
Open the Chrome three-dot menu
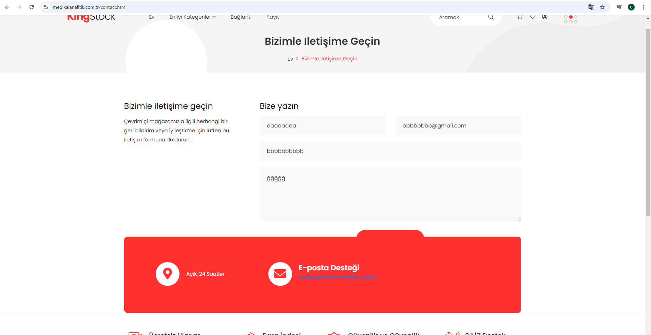point(644,7)
